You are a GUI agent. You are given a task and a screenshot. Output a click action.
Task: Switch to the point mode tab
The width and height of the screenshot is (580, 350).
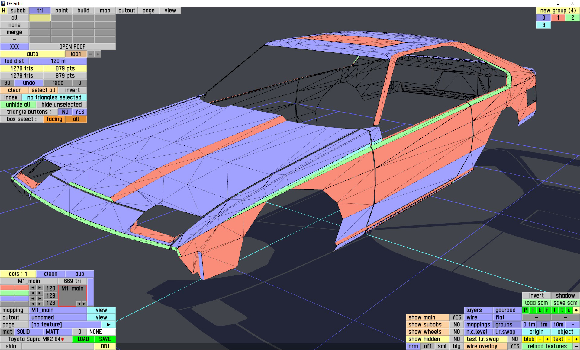(61, 10)
